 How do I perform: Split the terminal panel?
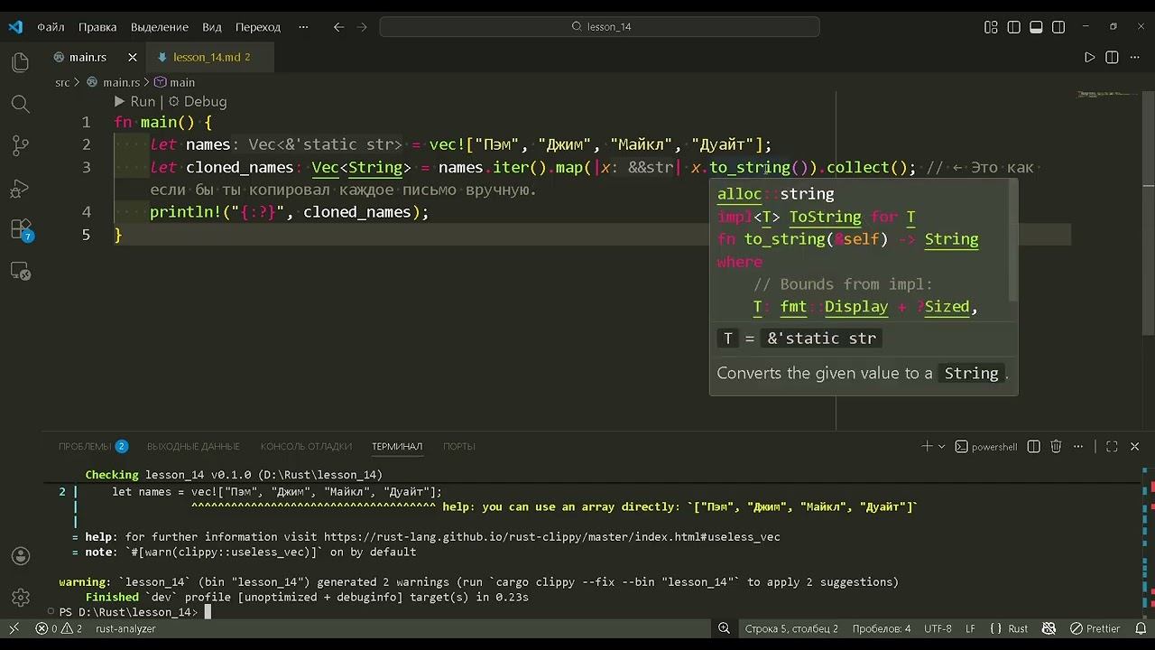[x=1034, y=446]
